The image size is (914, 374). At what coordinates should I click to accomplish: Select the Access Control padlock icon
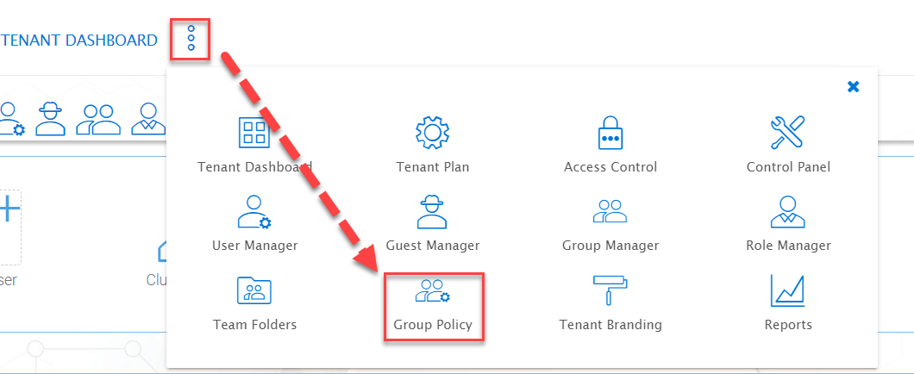click(x=610, y=132)
